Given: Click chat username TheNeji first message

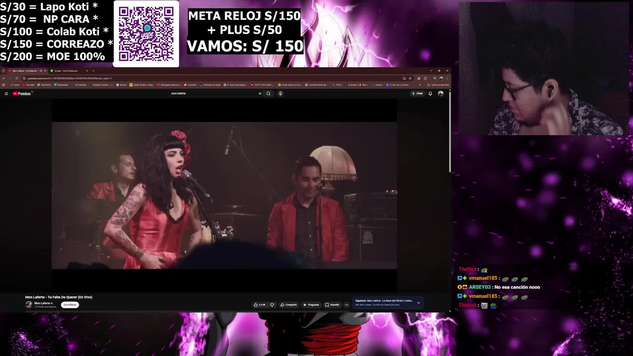Looking at the screenshot, I should (x=467, y=269).
